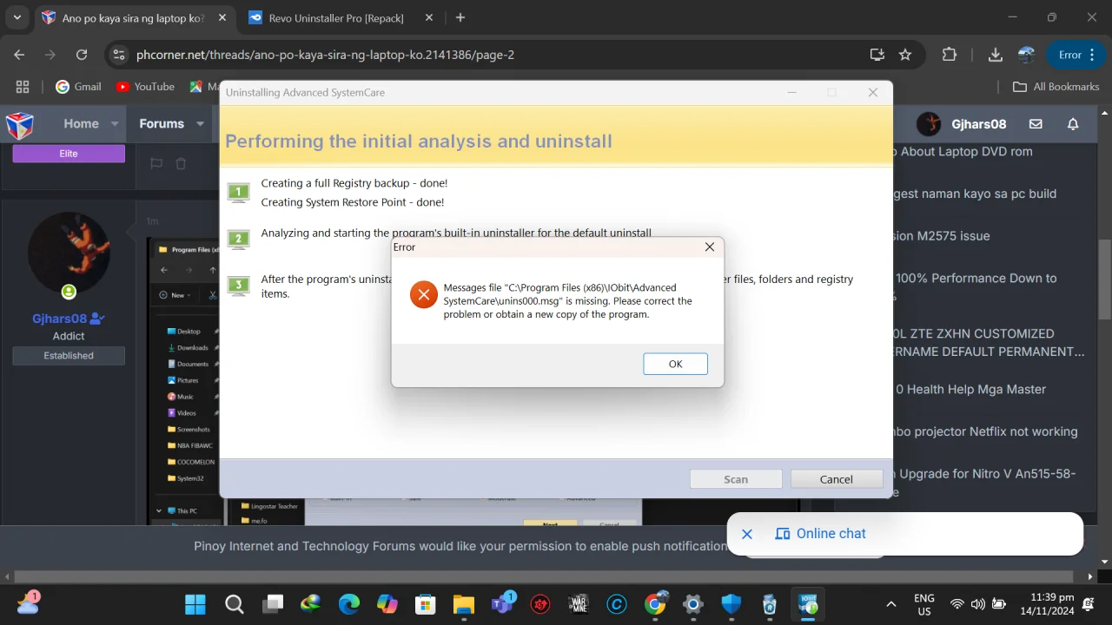Screen dimensions: 1112x625
Task: Switch to Revo Uninstaller Pro tab
Action: point(334,17)
